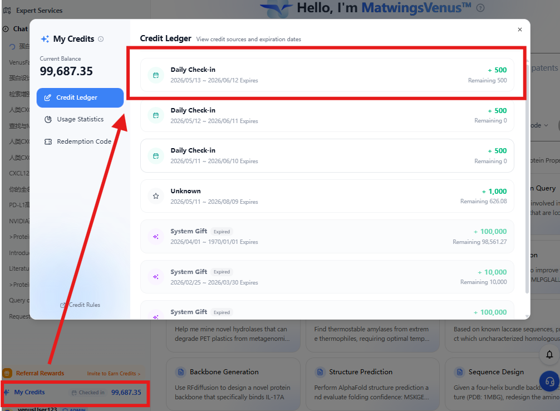Click the Chat clock icon

pos(6,29)
